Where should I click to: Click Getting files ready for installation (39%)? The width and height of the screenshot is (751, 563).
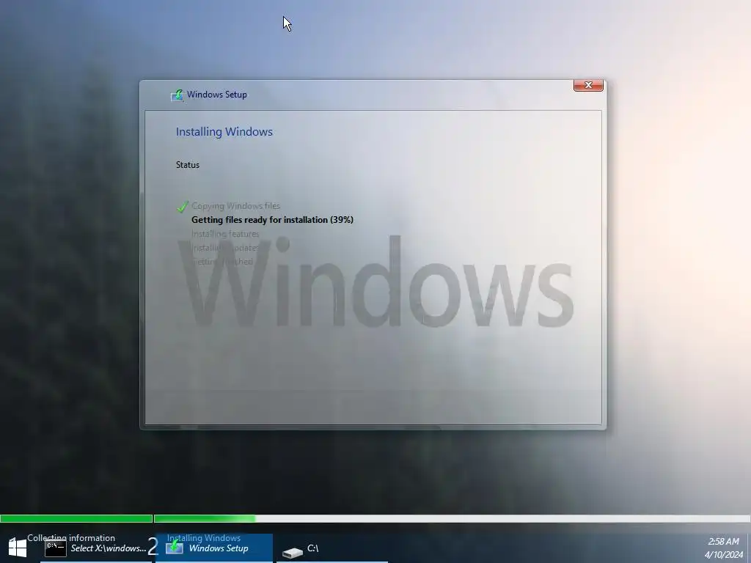click(272, 220)
